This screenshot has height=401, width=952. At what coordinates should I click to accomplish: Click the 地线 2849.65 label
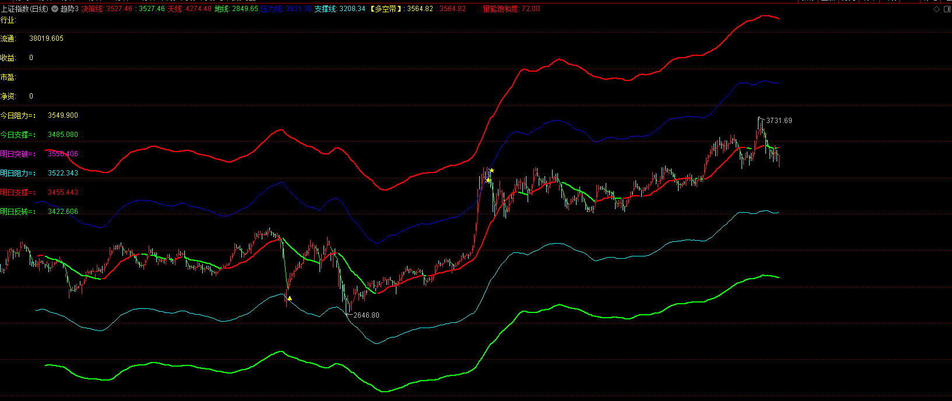236,9
